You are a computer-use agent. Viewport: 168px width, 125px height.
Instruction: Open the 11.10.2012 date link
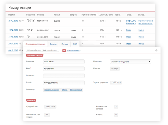coord(13,37)
